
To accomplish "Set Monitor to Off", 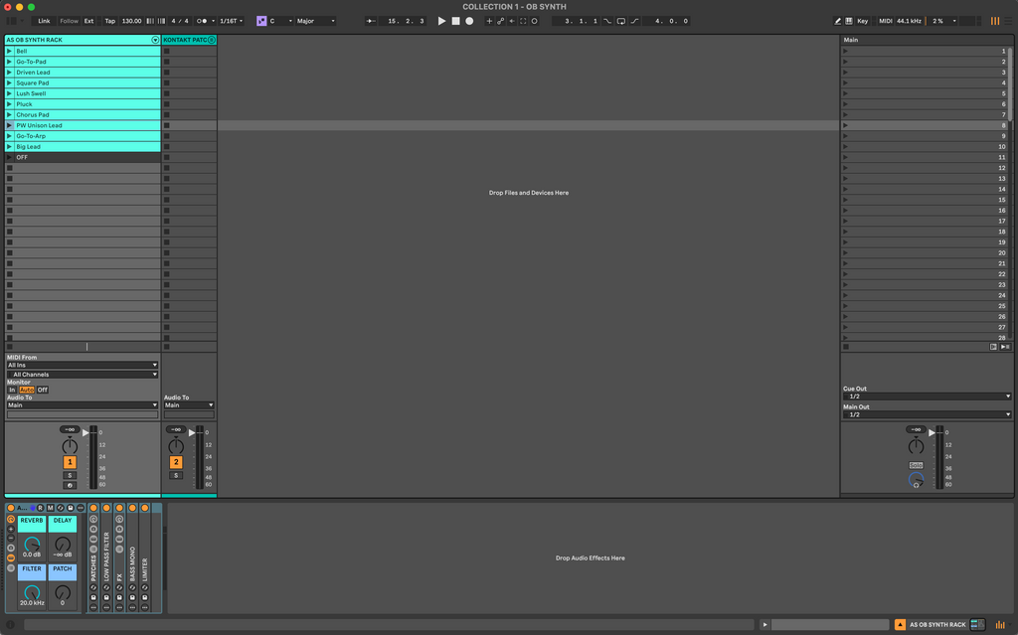I will coord(43,390).
